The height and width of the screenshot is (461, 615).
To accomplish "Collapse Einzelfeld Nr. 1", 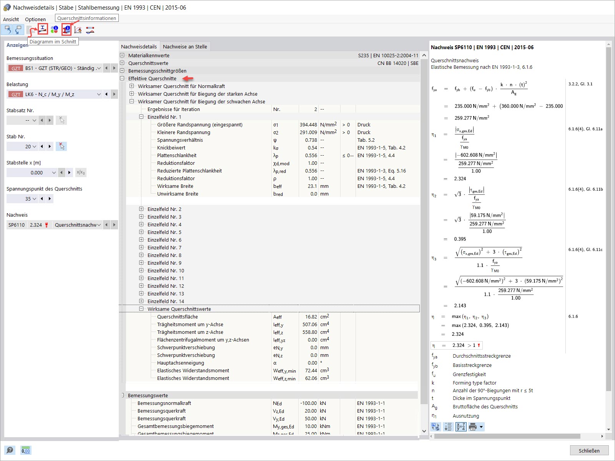I will 141,117.
